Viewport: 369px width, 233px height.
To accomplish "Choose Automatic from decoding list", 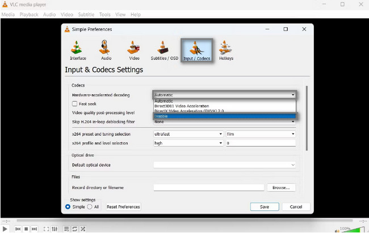I will [x=224, y=101].
